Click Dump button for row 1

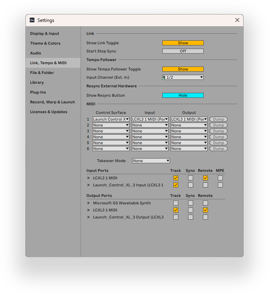pyautogui.click(x=219, y=119)
